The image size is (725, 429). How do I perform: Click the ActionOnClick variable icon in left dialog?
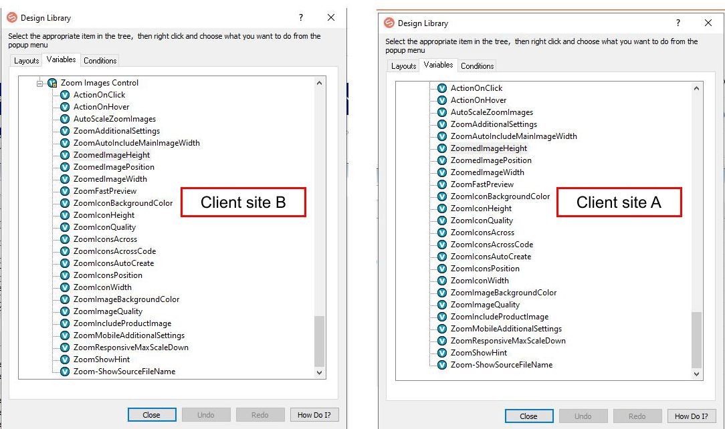(x=65, y=95)
